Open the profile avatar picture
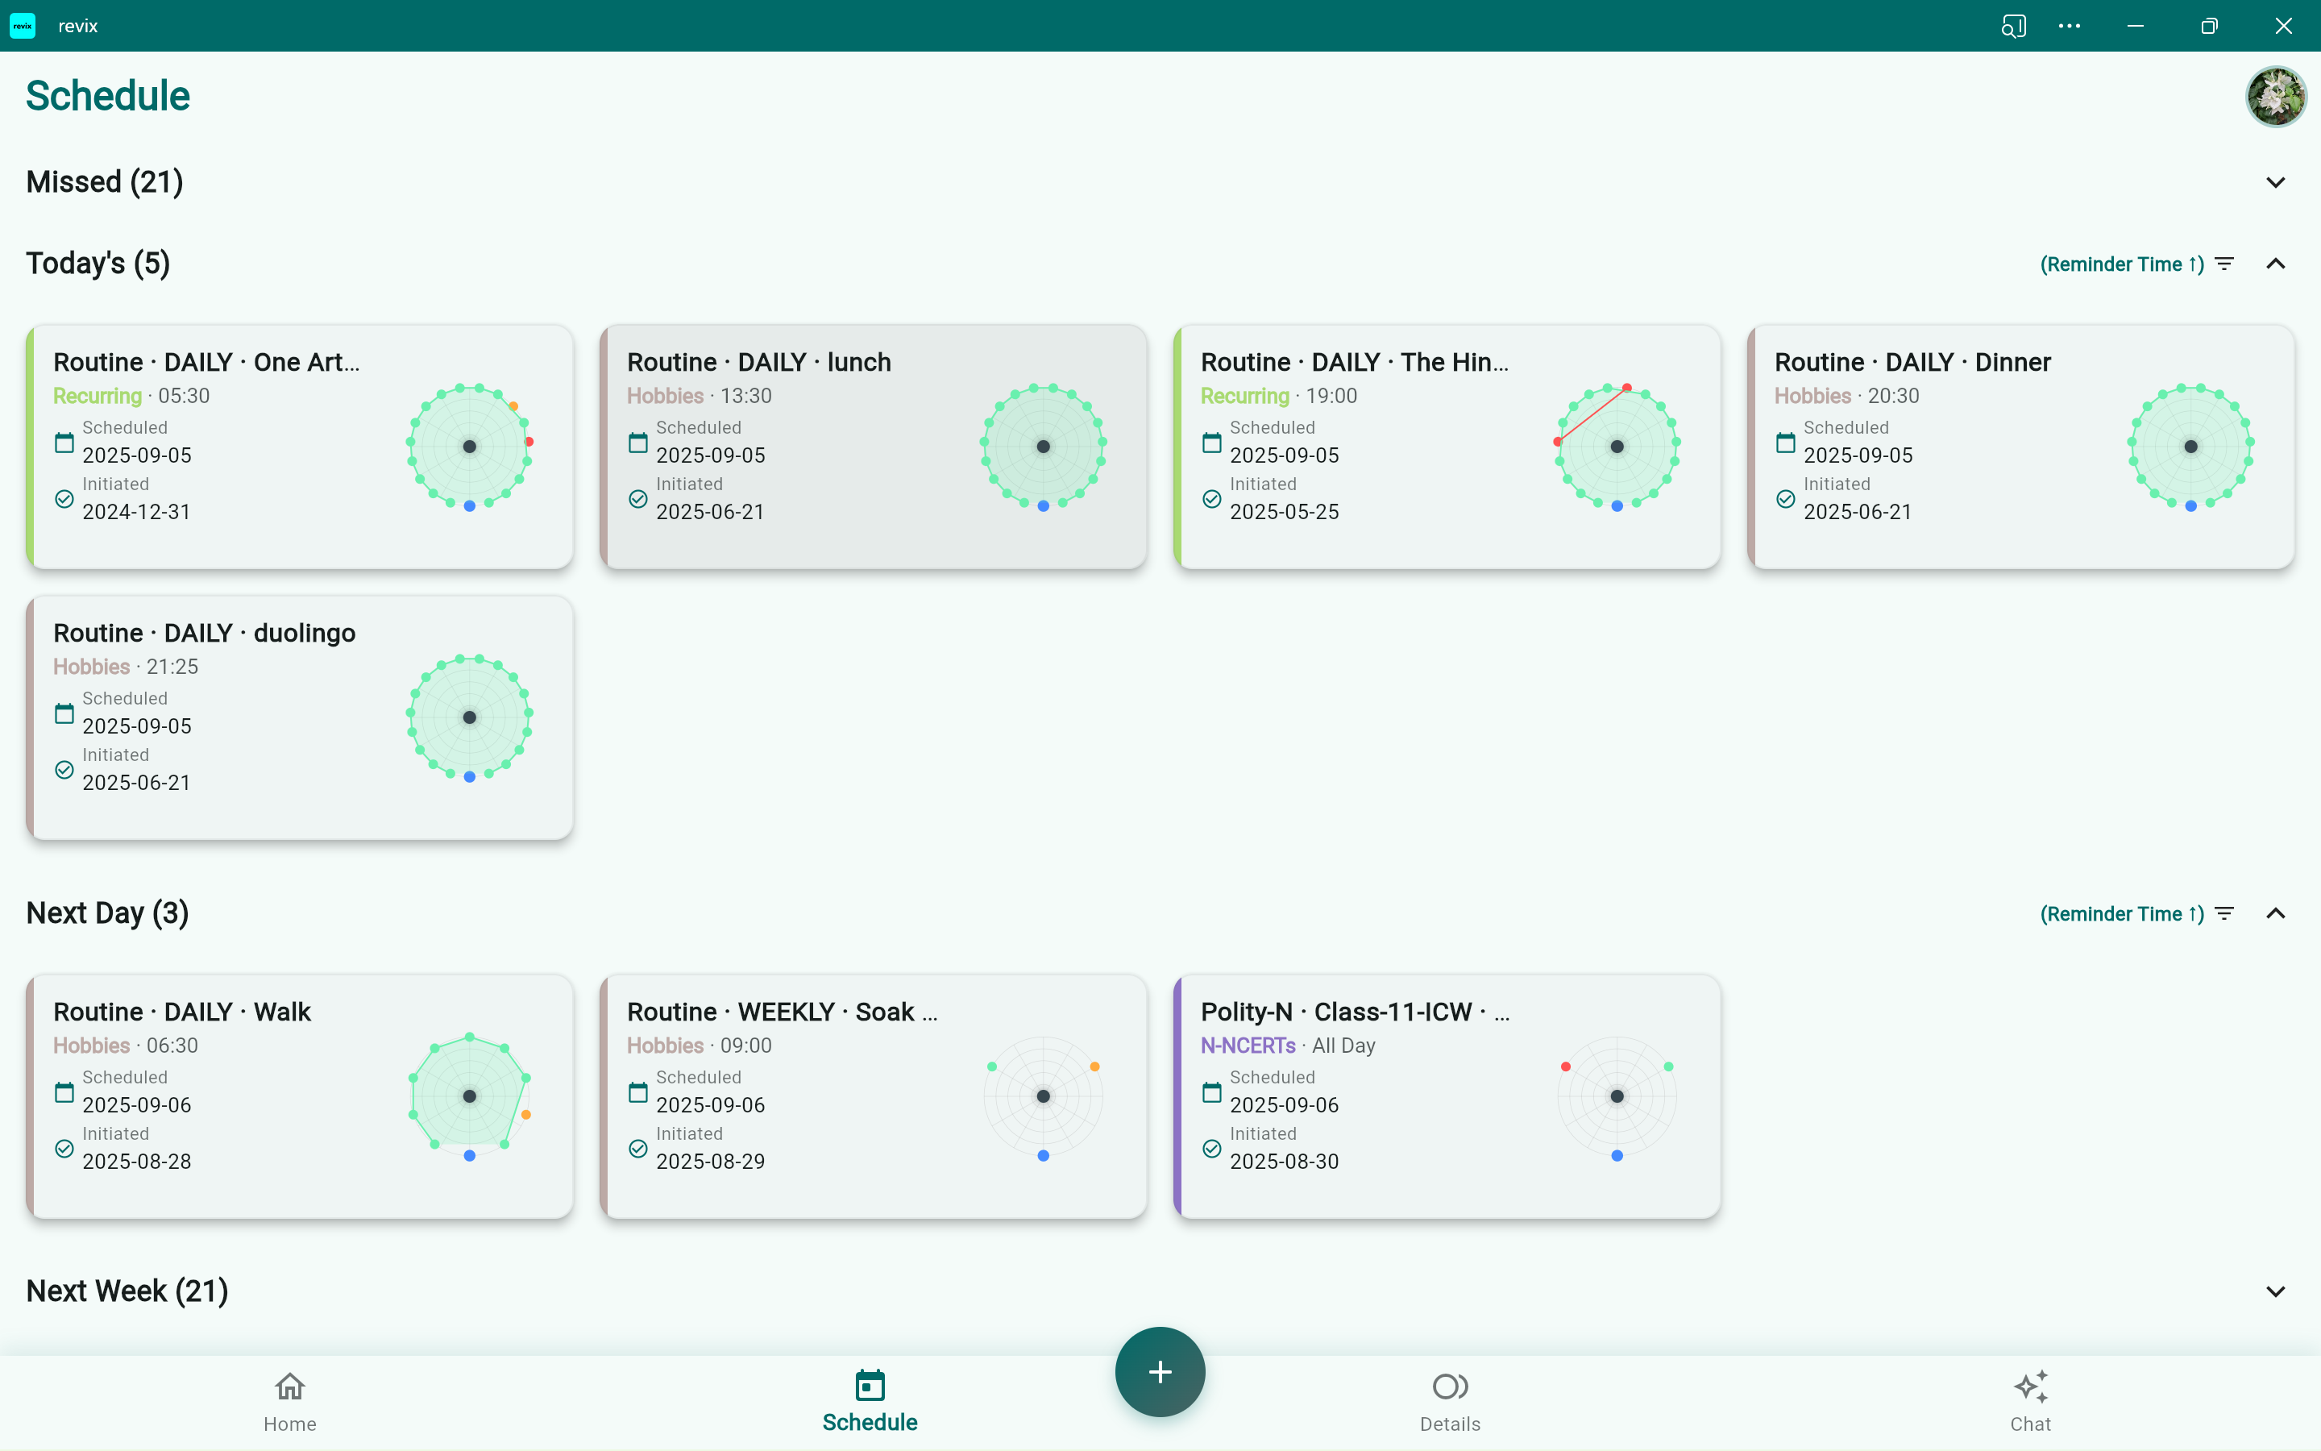The width and height of the screenshot is (2321, 1451). (2275, 96)
